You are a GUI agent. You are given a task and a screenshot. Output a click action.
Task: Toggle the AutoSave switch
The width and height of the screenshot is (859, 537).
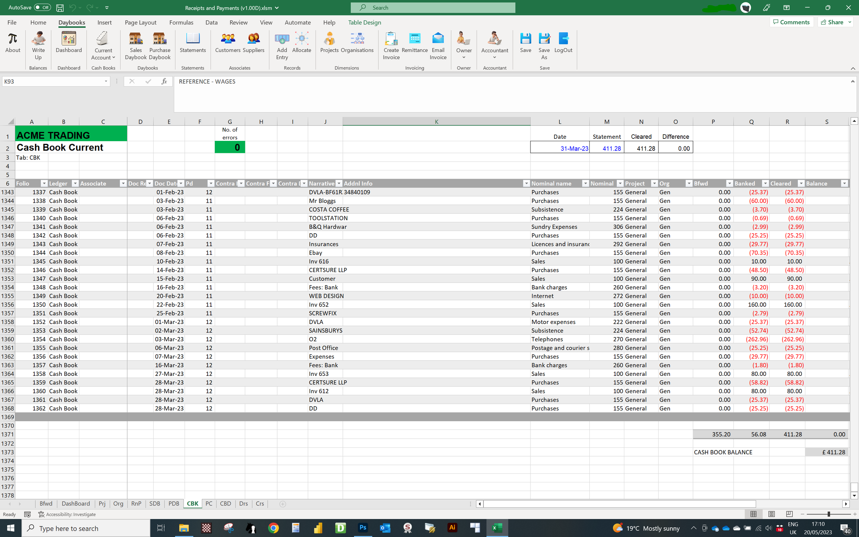pos(42,8)
